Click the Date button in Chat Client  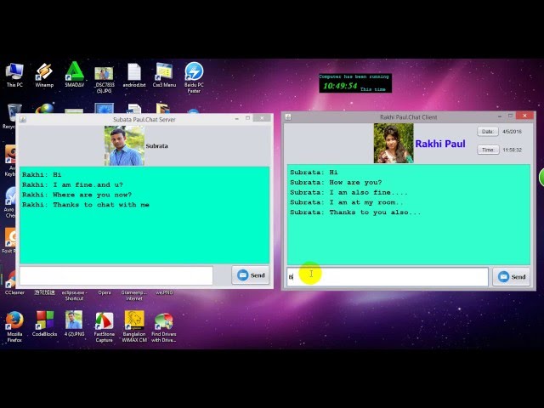488,132
